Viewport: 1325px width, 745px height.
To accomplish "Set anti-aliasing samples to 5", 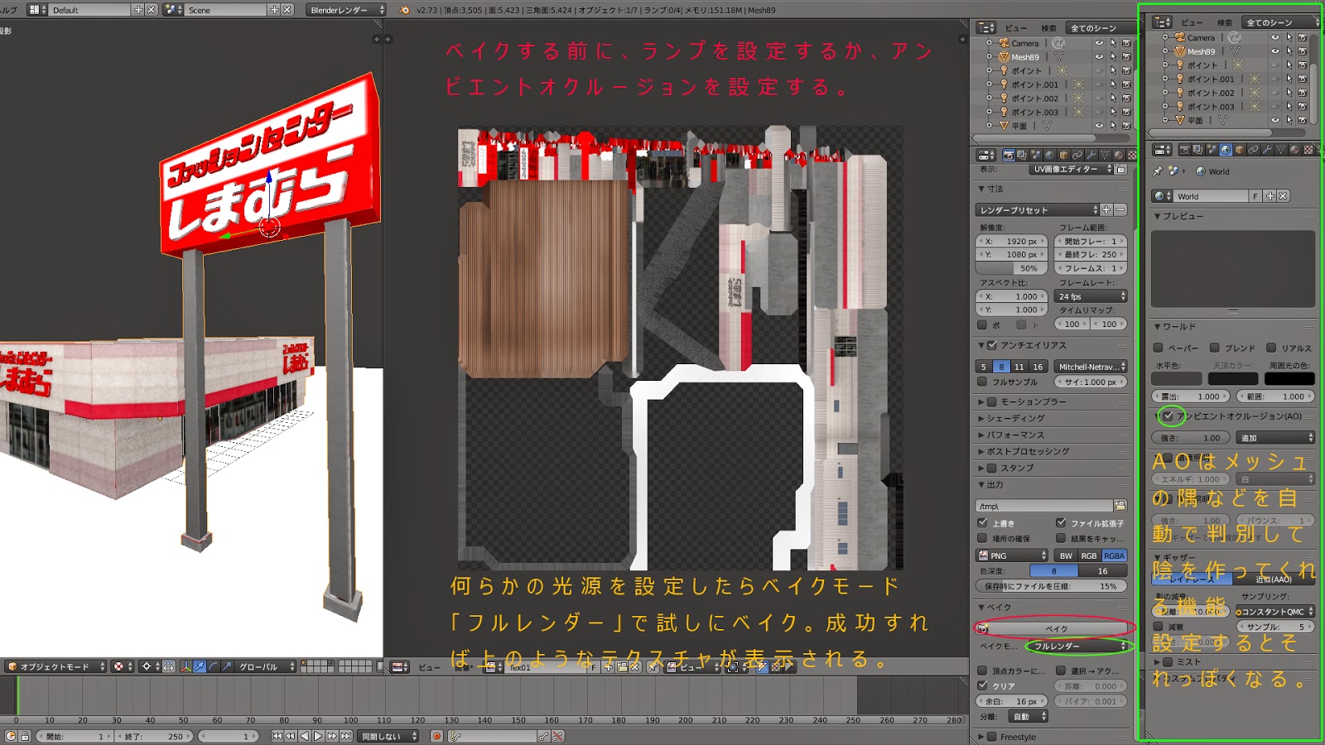I will (x=984, y=367).
